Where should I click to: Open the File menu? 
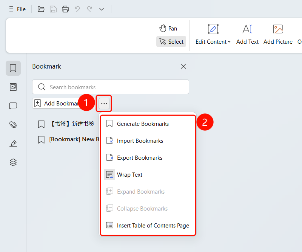[17, 9]
